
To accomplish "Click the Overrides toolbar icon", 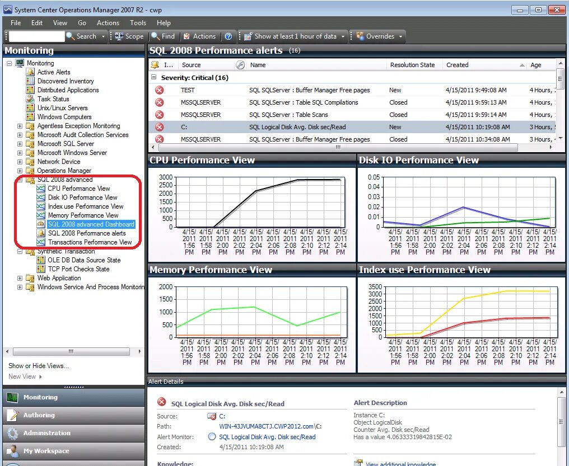I will (x=360, y=36).
